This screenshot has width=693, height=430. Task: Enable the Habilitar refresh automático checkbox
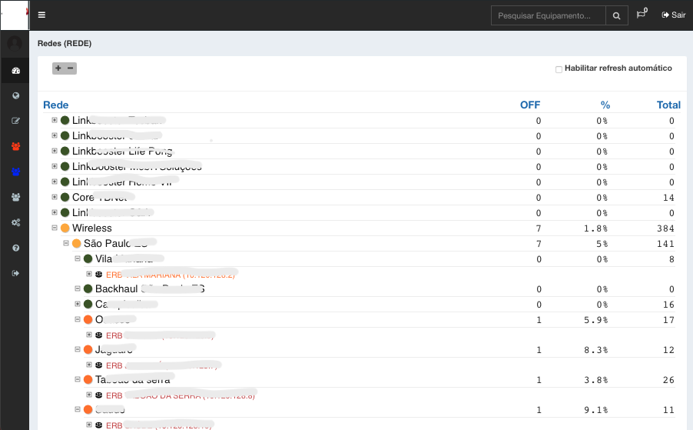pyautogui.click(x=559, y=69)
